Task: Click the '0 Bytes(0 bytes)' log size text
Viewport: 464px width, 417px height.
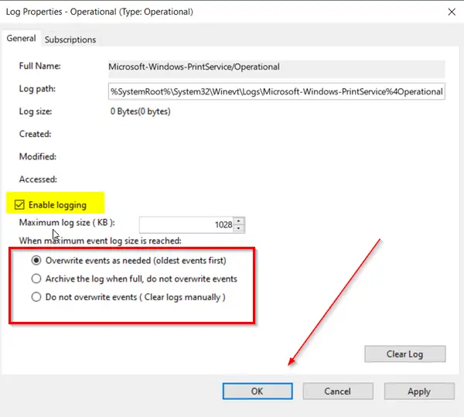Action: [x=140, y=111]
